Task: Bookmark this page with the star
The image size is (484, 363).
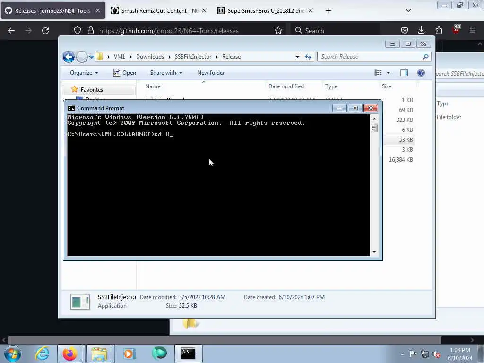Action: coord(278,31)
